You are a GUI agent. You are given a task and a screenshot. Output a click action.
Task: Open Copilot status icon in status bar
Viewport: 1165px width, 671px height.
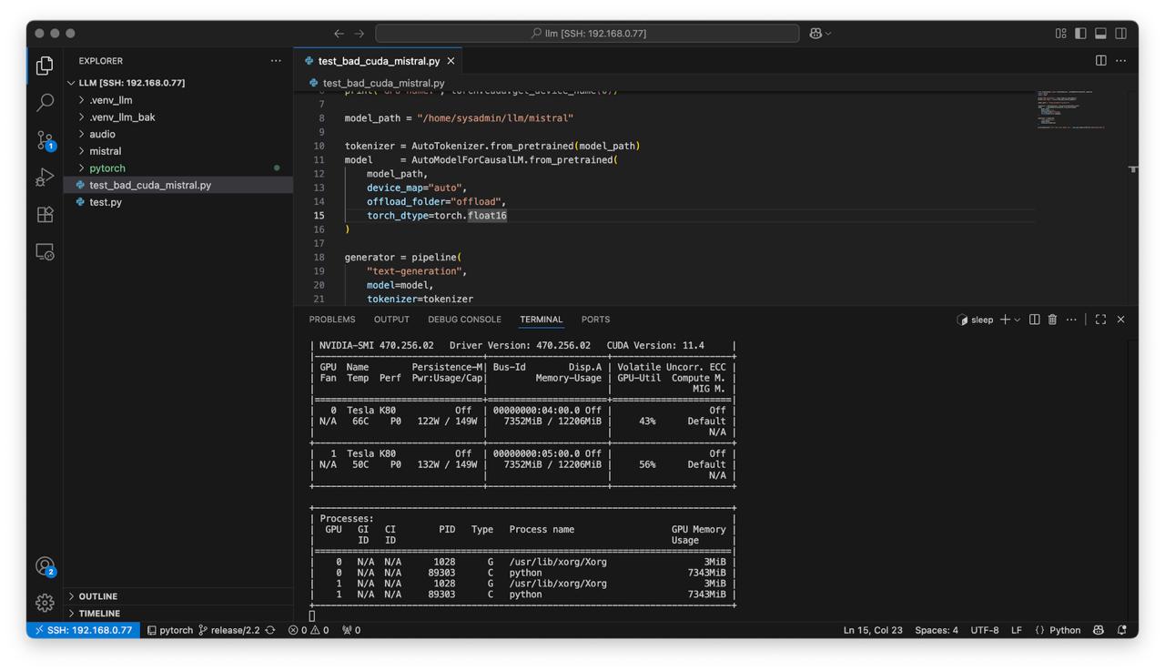(x=1099, y=630)
